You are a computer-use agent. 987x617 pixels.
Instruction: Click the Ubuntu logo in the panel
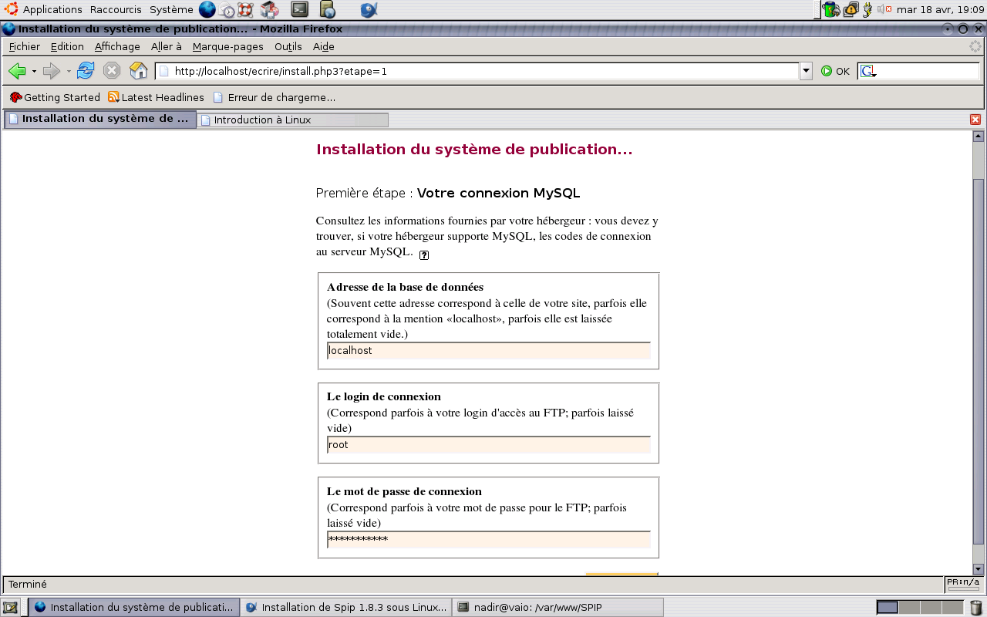pyautogui.click(x=11, y=9)
